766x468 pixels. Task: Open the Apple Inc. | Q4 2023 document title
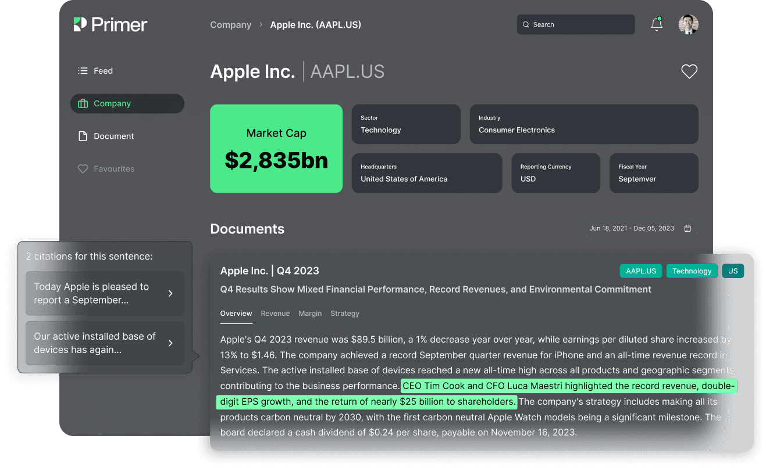click(x=269, y=271)
